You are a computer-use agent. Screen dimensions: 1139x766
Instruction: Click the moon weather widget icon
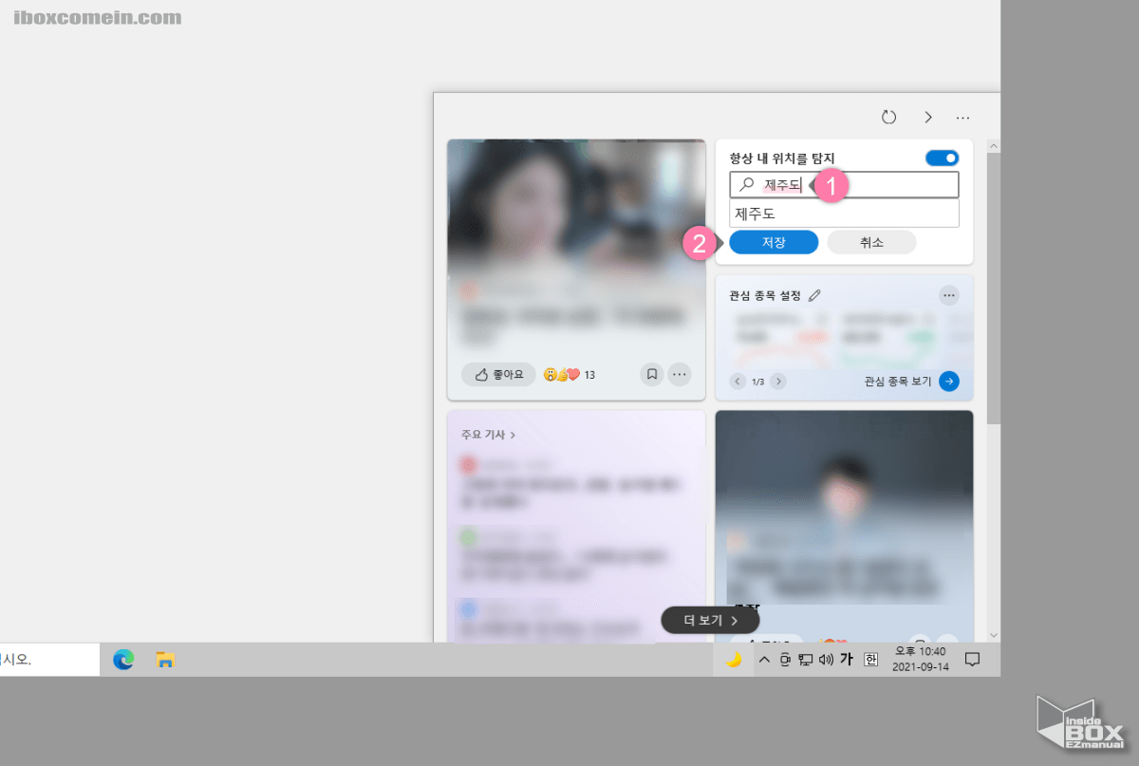(734, 660)
